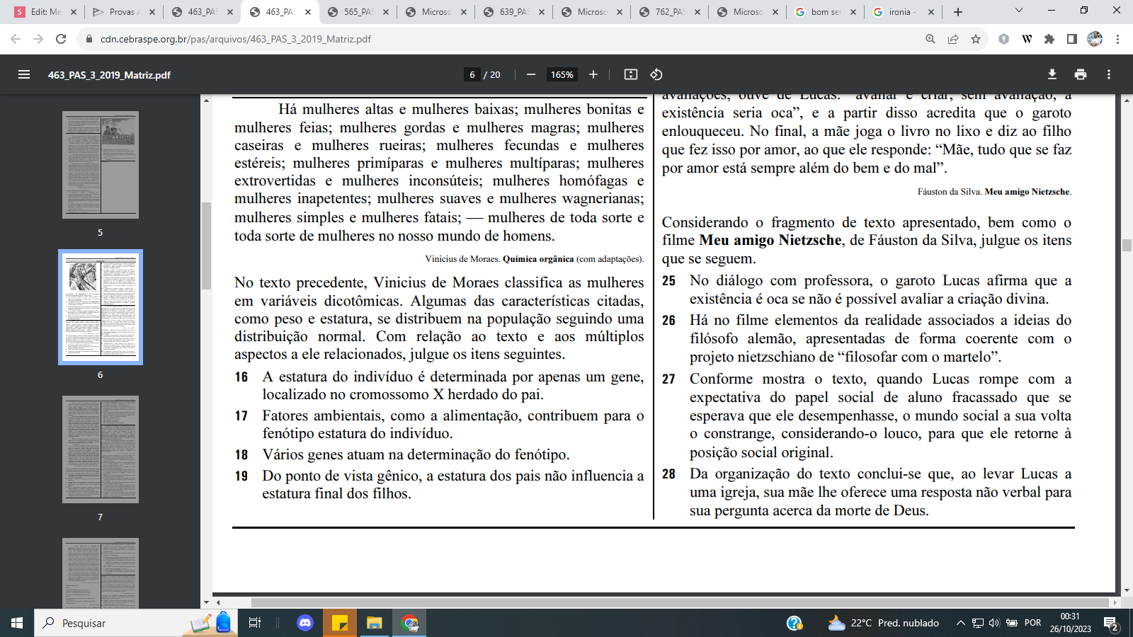Show hidden system tray icons
Image resolution: width=1133 pixels, height=637 pixels.
pyautogui.click(x=960, y=623)
